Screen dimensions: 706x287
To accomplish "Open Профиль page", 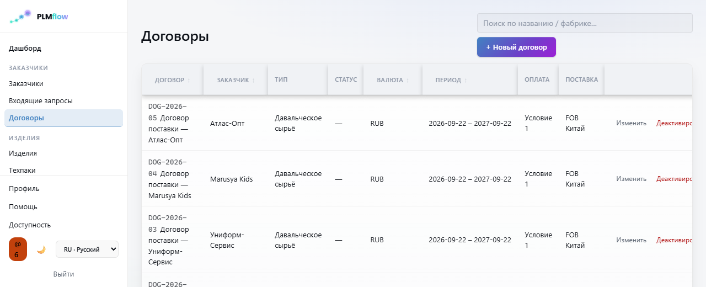I will pos(24,189).
